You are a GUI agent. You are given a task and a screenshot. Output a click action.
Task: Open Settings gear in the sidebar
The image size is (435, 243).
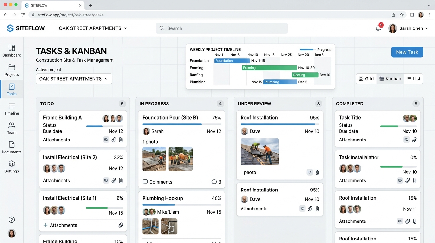(x=12, y=167)
